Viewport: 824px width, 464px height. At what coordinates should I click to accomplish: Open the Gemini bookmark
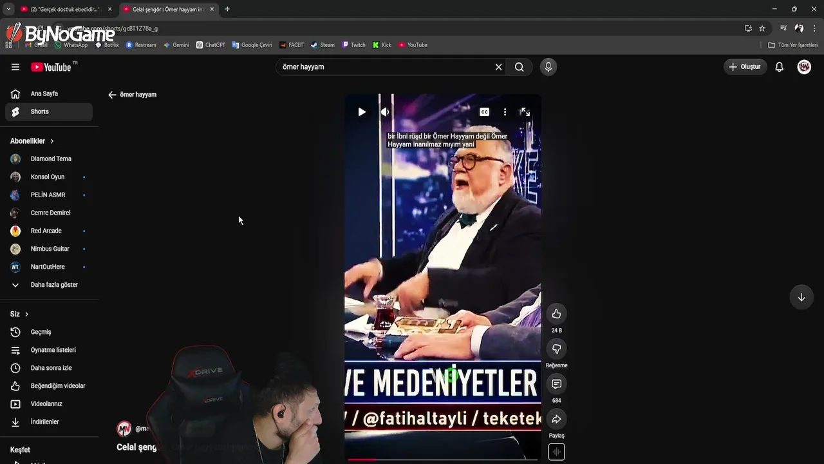(x=176, y=45)
